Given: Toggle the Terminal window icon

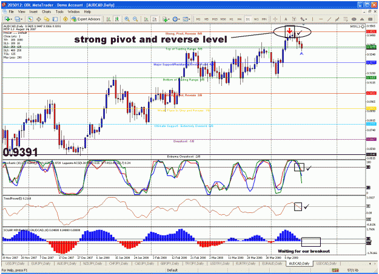Looking at the screenshot, I should coord(55,19).
